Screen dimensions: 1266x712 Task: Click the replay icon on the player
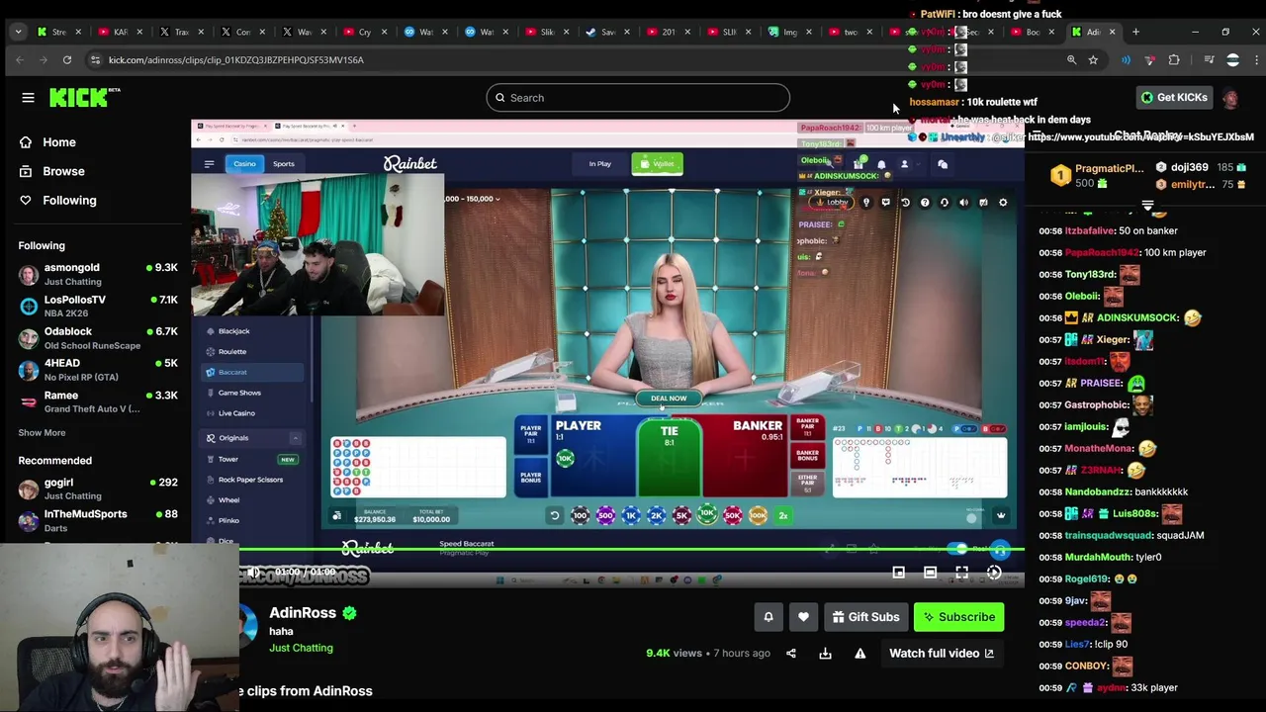pos(994,572)
